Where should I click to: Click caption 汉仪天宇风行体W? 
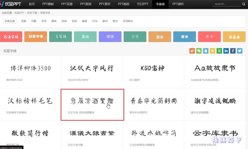(x=78, y=80)
